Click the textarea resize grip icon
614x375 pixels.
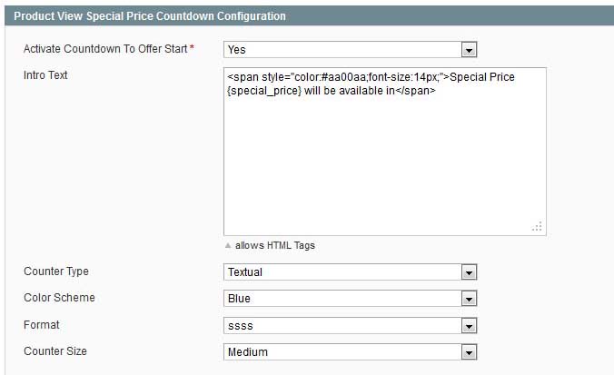538,226
